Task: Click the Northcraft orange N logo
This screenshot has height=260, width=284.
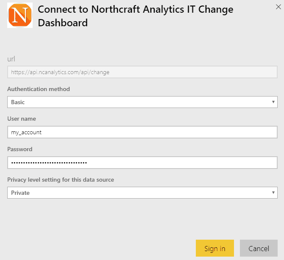Action: (20, 16)
